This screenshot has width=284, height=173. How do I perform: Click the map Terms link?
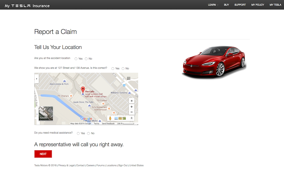click(96, 124)
